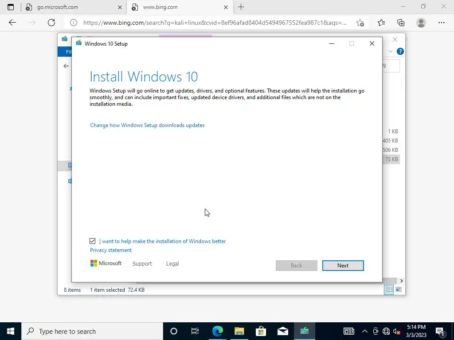The image size is (454, 340).
Task: Click the taskbar search box
Action: click(x=92, y=331)
